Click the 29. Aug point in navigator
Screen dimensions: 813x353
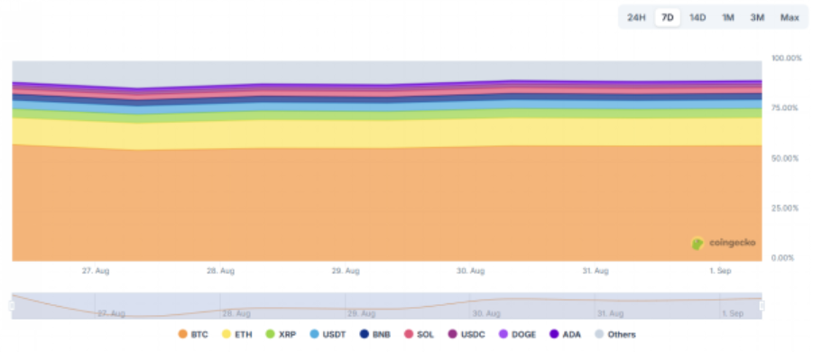(361, 313)
